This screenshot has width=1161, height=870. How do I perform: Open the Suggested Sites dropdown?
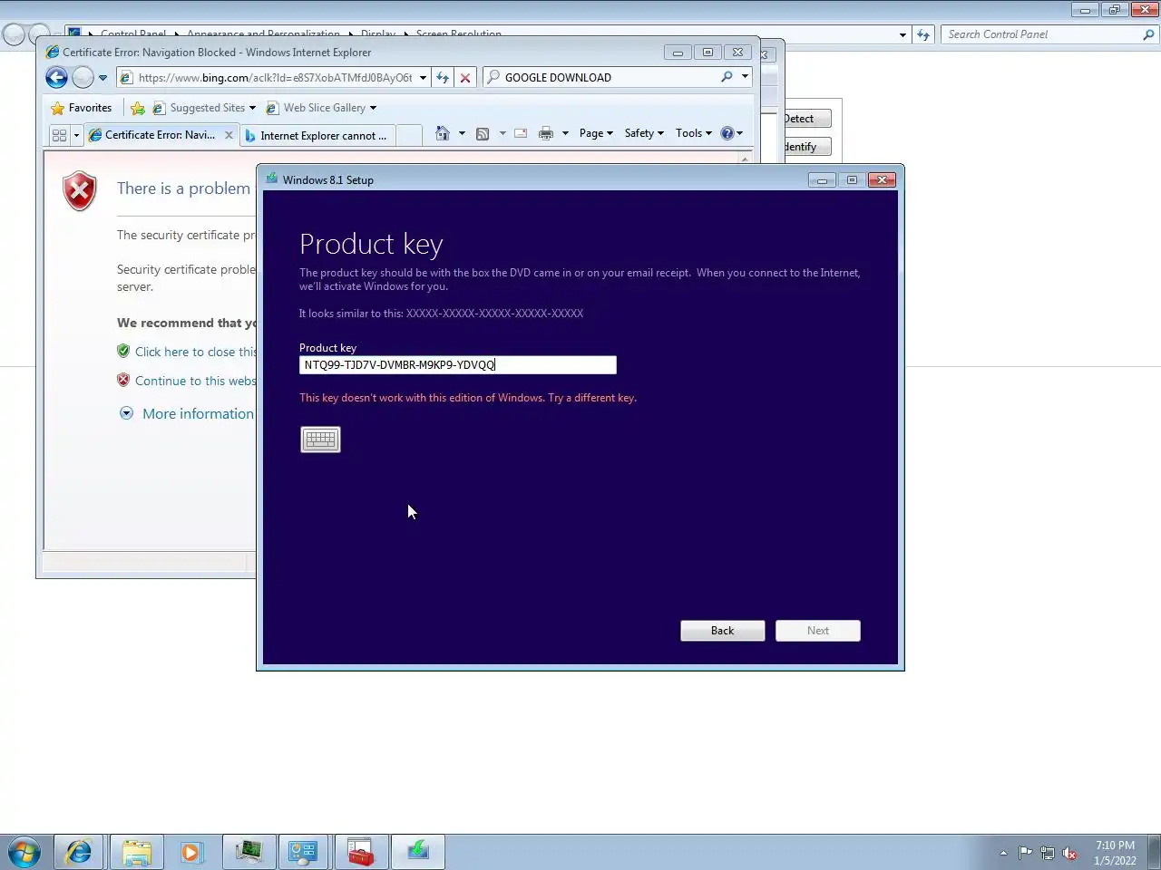point(204,108)
